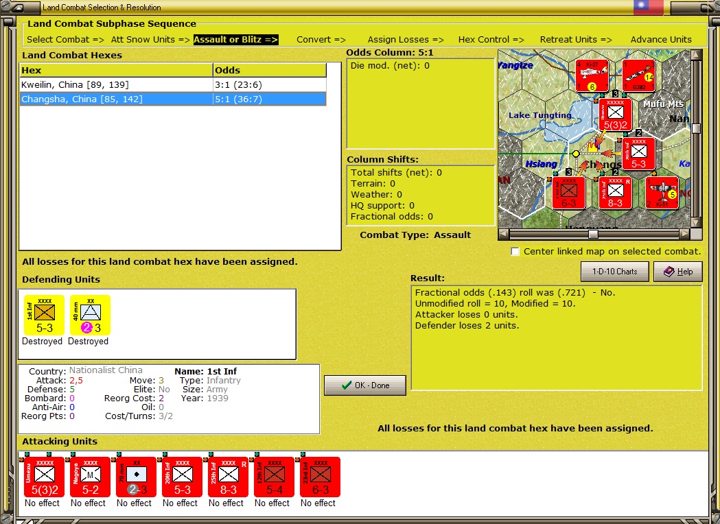Click the Name: 1st Inf unit detail

[x=206, y=371]
